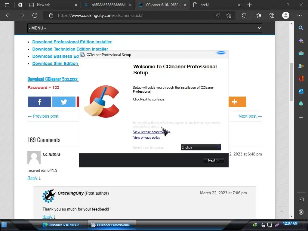Click Download Technician Edition Installer link
308x231 pixels.
tap(70, 49)
